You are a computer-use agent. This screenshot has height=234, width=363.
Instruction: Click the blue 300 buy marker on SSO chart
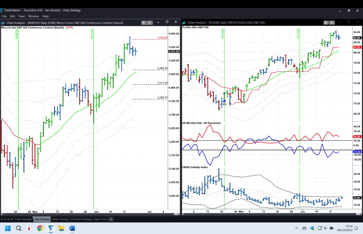pos(224,101)
